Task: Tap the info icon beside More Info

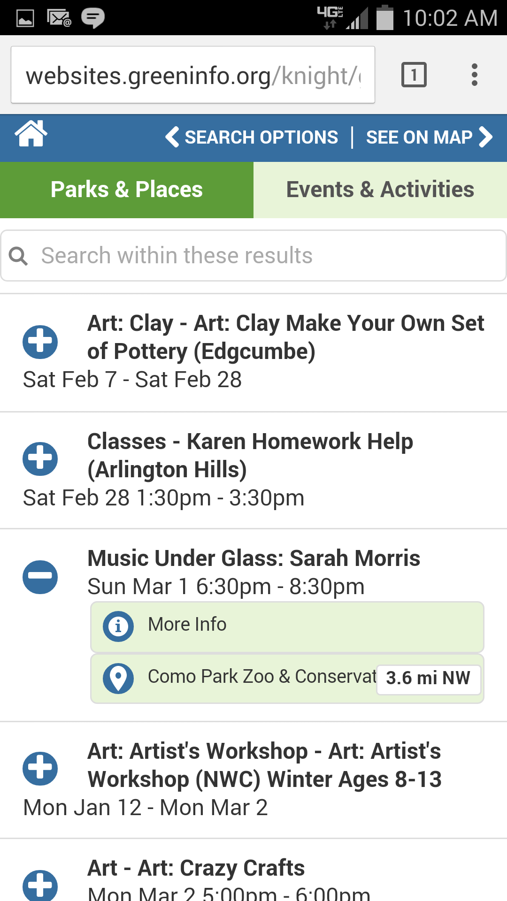Action: (118, 626)
